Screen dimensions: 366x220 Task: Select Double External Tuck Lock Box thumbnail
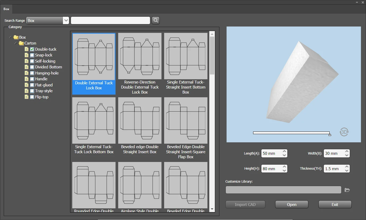point(94,64)
